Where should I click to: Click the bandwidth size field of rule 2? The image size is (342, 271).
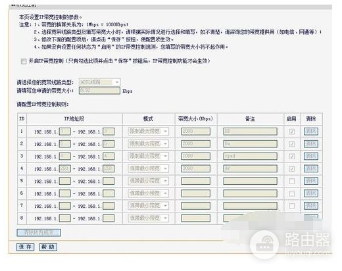195,144
